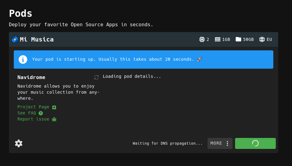The width and height of the screenshot is (292, 166).
Task: Click the CPU cores icon
Action: (202, 39)
